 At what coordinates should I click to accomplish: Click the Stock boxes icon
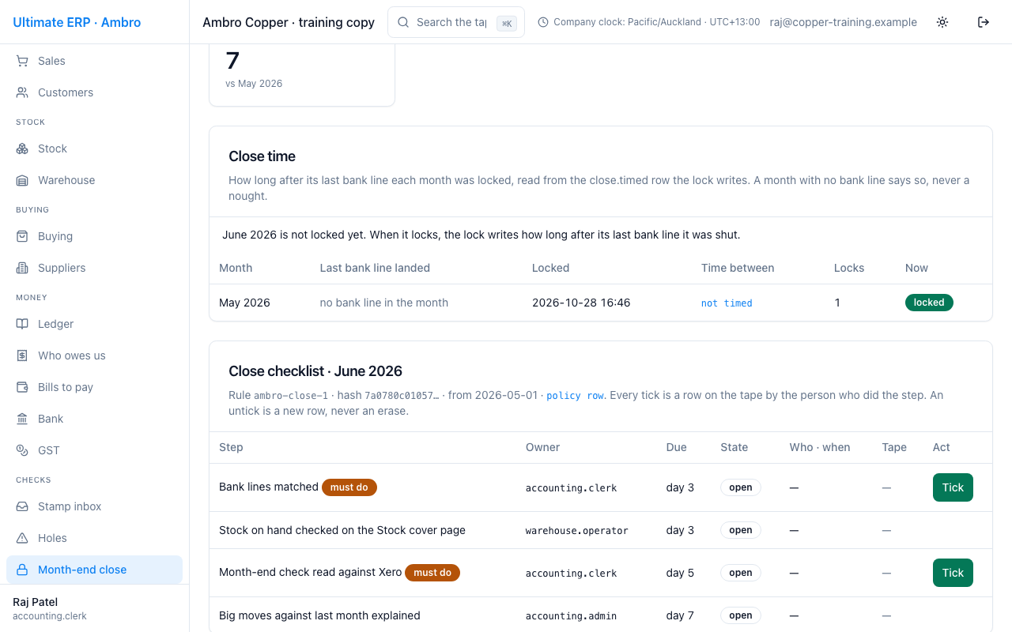[22, 149]
